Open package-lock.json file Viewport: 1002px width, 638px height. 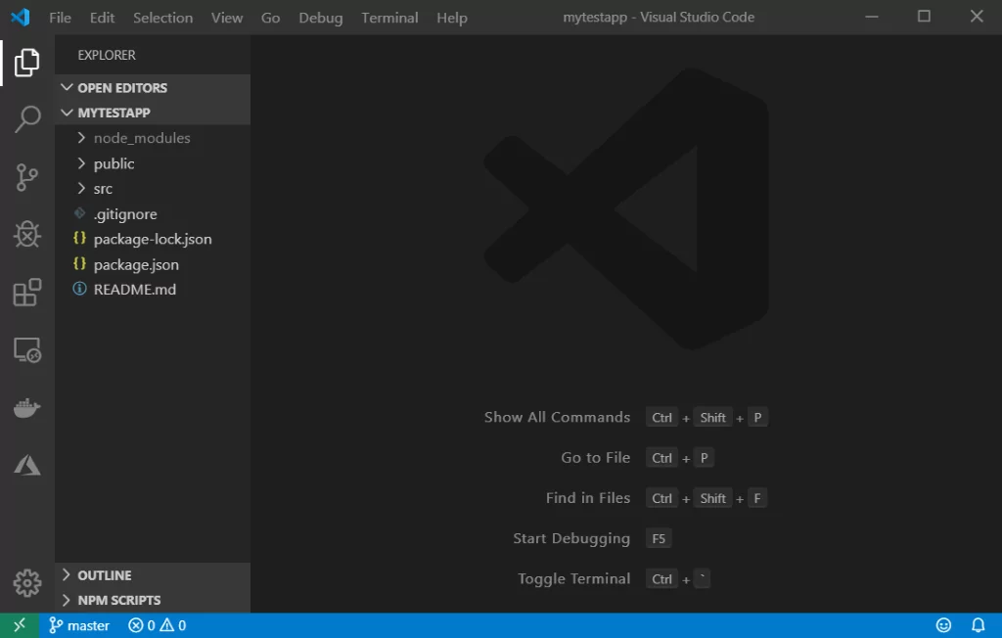pyautogui.click(x=153, y=239)
